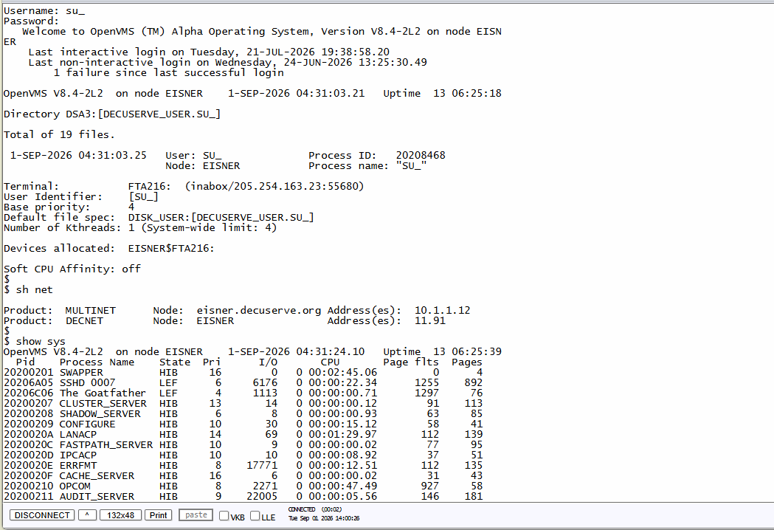Viewport: 774px width, 530px height.
Task: Click the CONNECTED (00:02) status text
Action: (315, 509)
